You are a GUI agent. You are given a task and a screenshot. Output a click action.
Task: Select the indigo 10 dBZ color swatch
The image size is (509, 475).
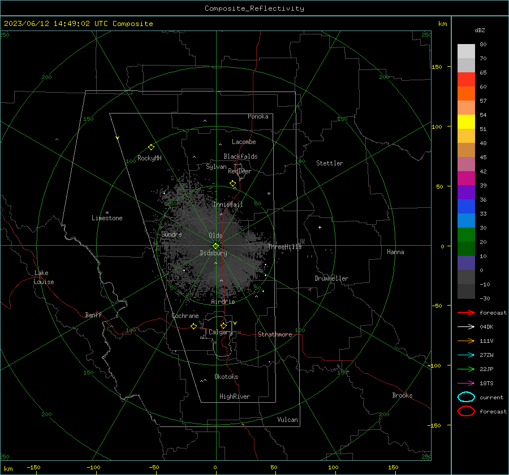pos(466,263)
